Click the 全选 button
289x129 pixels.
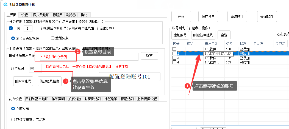224,35
